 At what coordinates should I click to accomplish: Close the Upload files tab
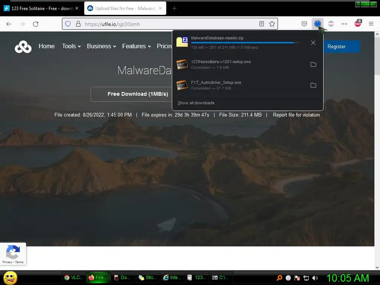pos(160,8)
